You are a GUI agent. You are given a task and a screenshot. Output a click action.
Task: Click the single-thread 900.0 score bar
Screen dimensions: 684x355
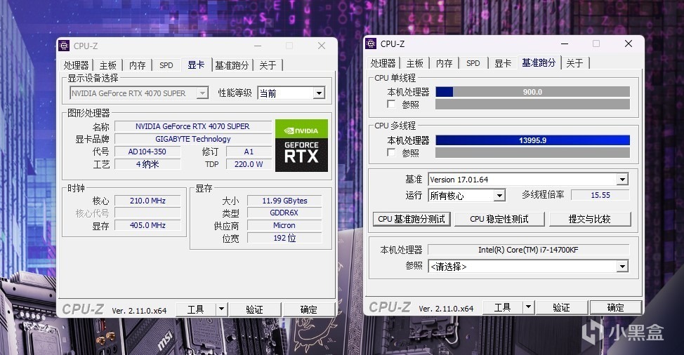tap(532, 91)
